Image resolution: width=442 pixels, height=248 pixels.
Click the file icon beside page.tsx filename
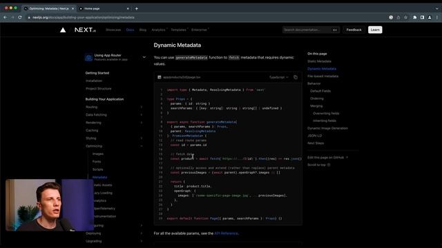click(160, 77)
